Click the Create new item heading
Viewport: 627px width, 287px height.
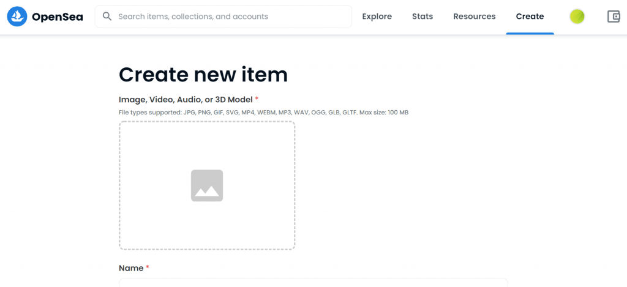click(203, 74)
